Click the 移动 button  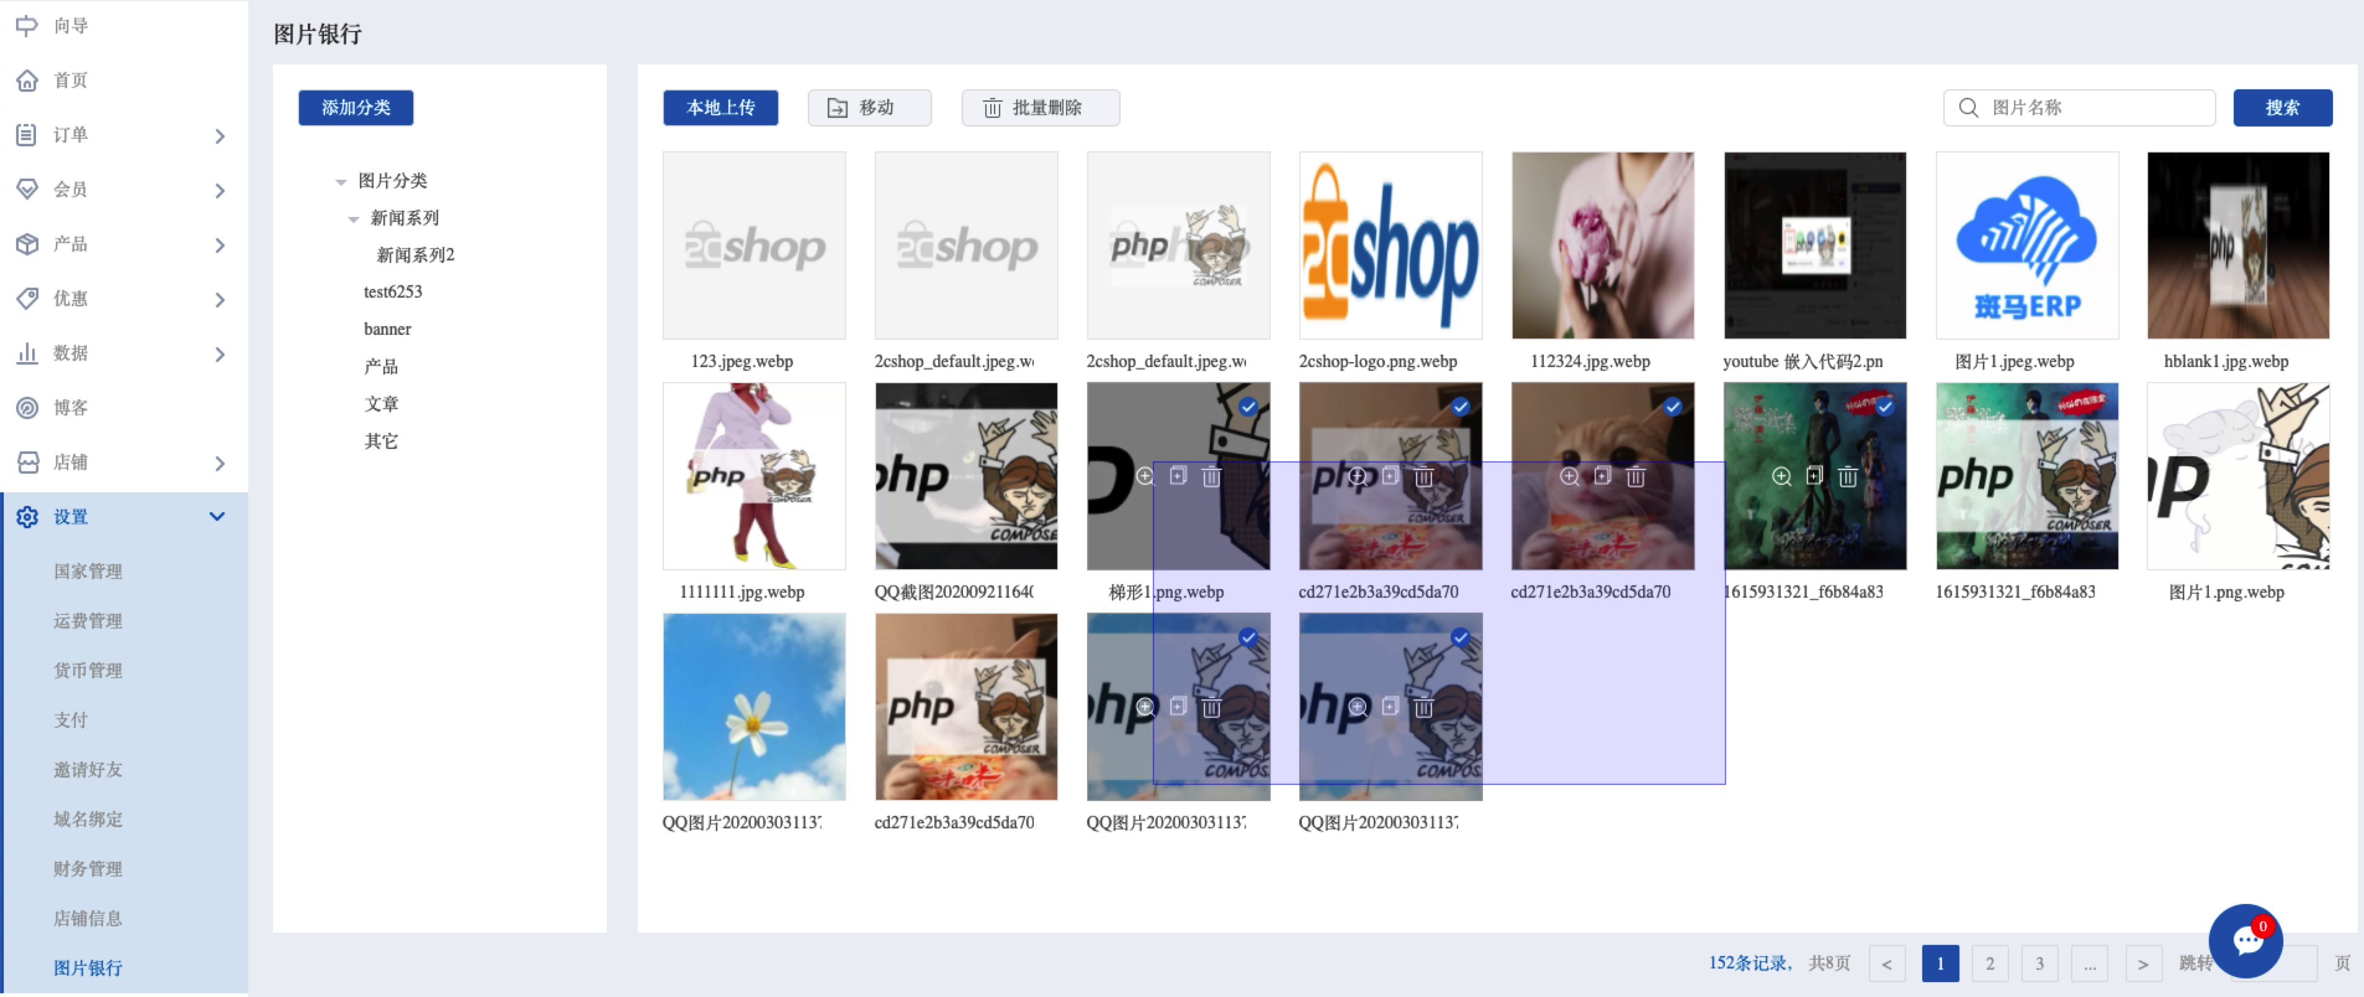869,107
